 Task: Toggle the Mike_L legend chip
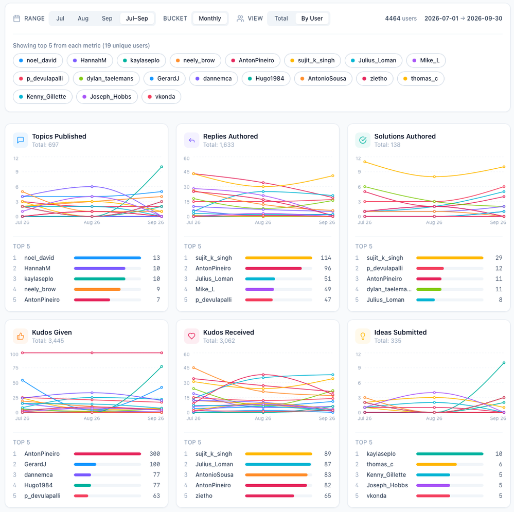426,61
